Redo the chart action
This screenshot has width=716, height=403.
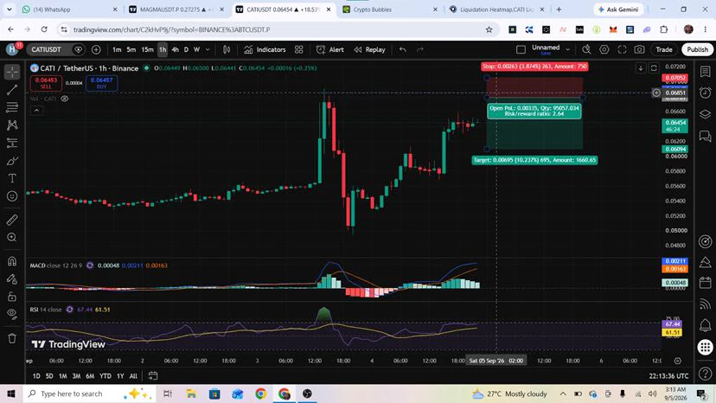(419, 49)
